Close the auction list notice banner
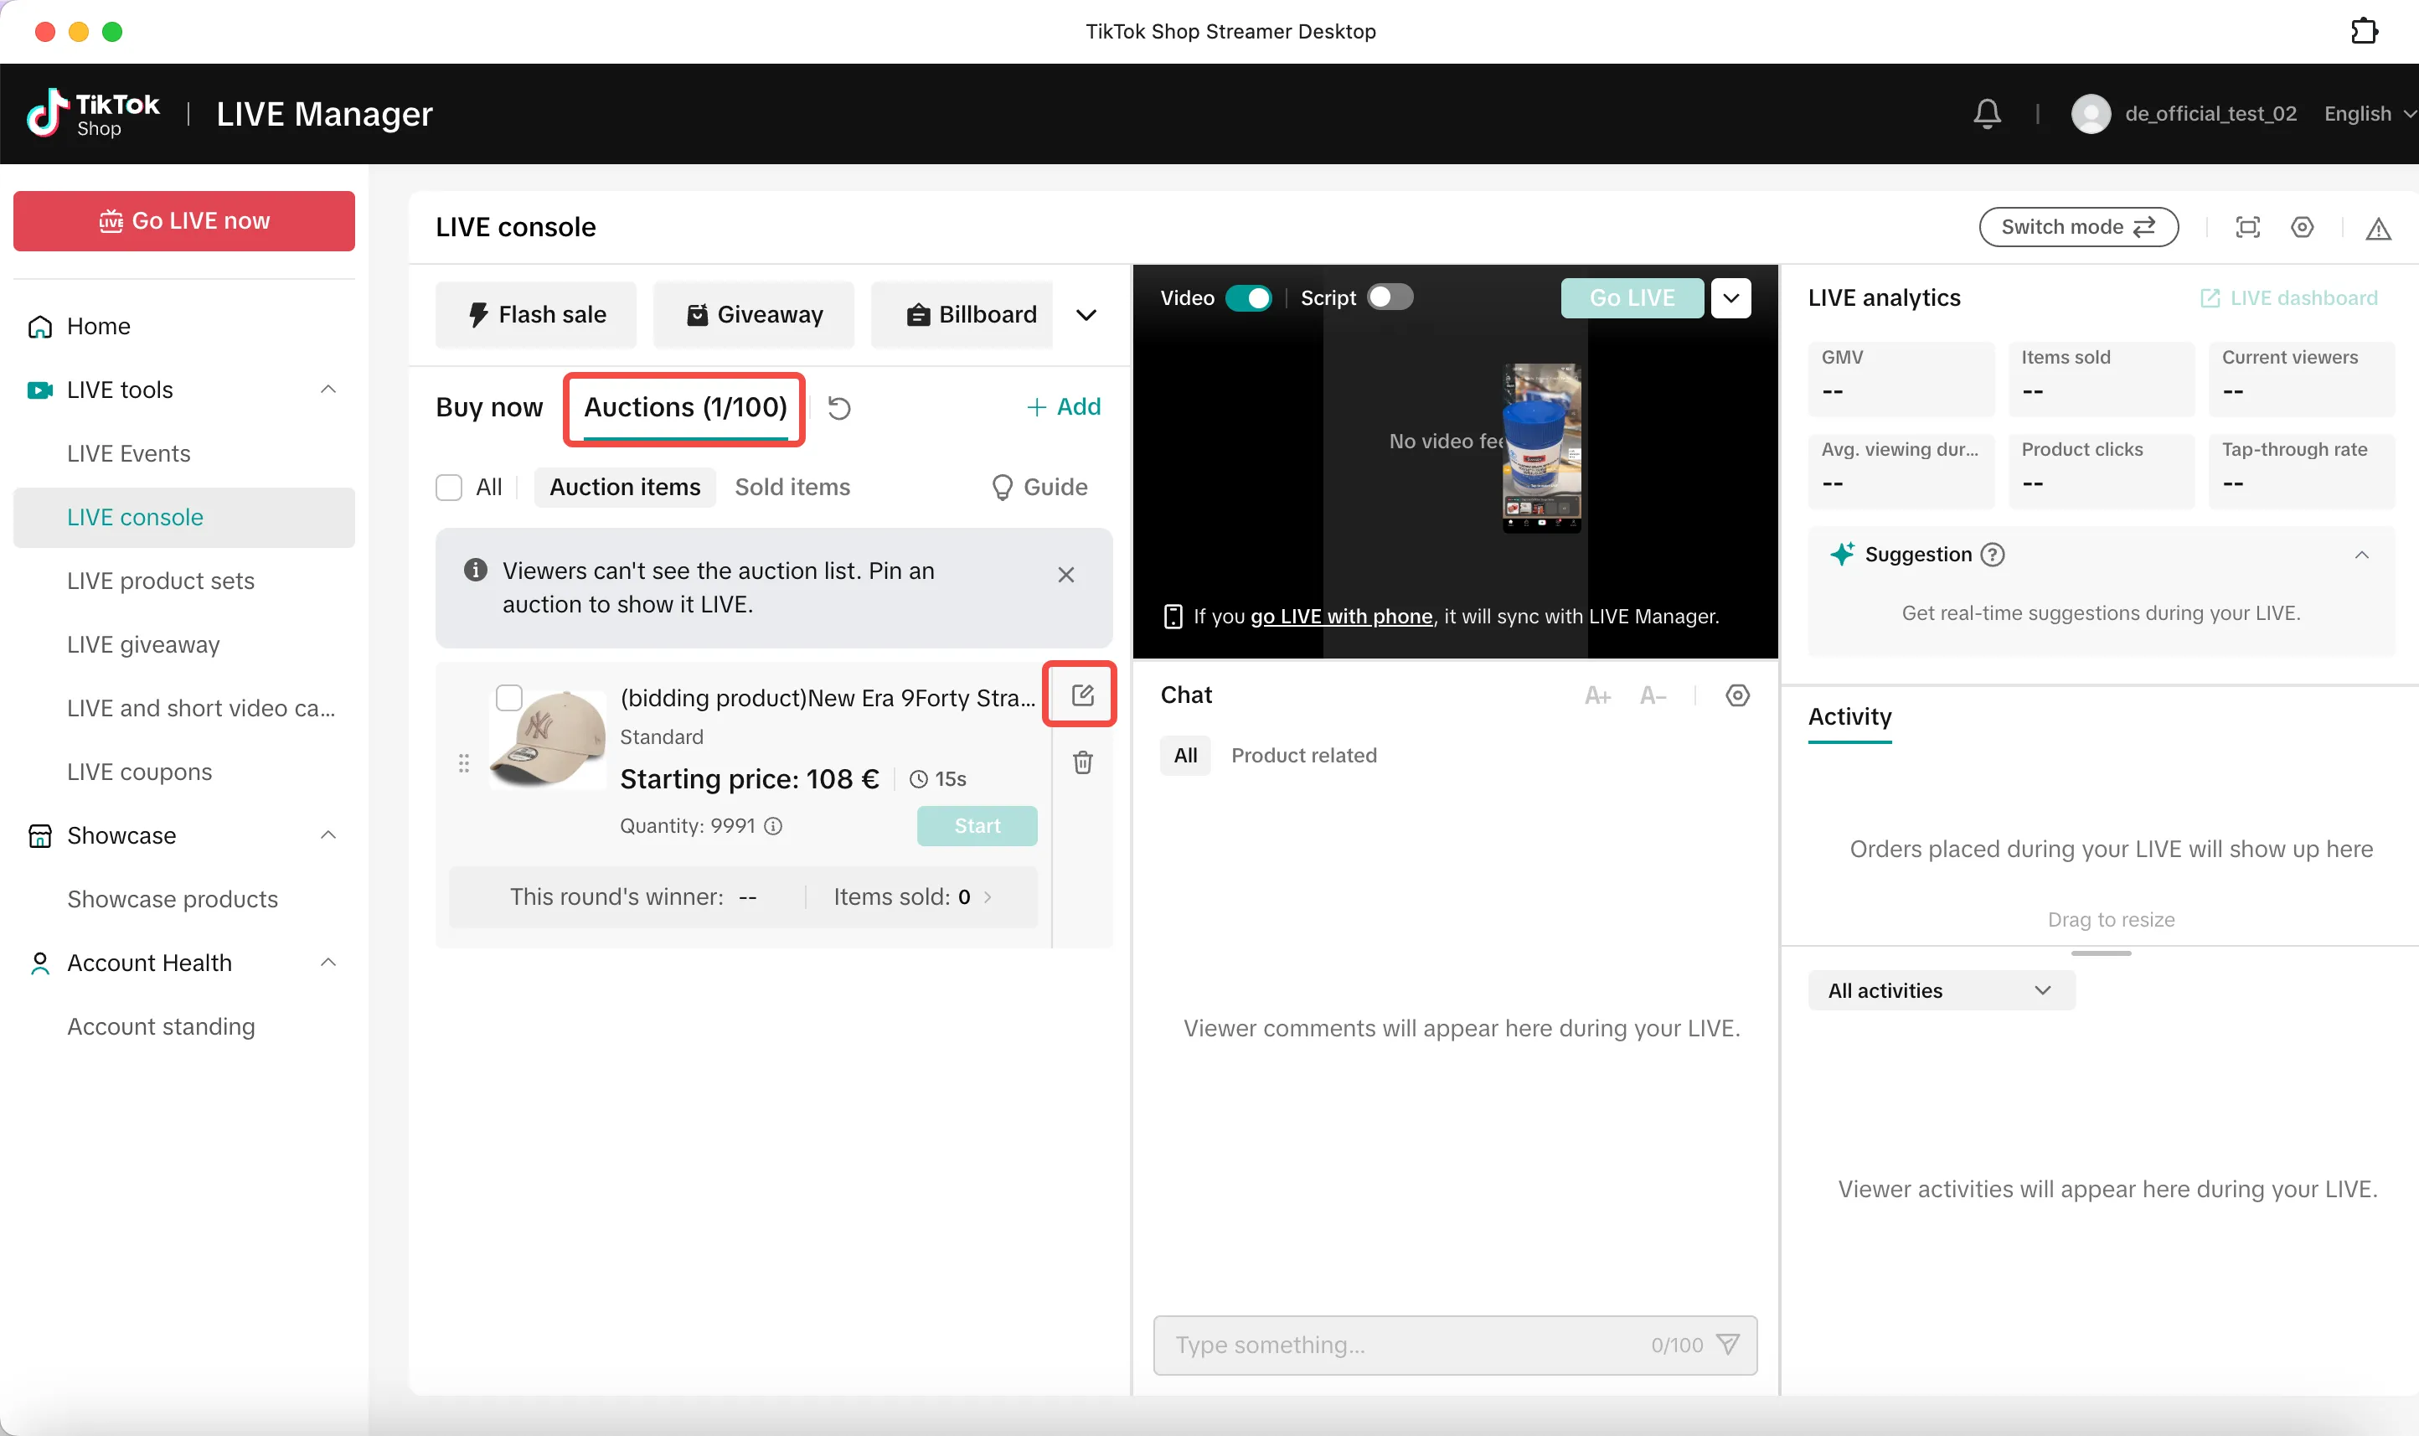2419x1436 pixels. 1065,575
